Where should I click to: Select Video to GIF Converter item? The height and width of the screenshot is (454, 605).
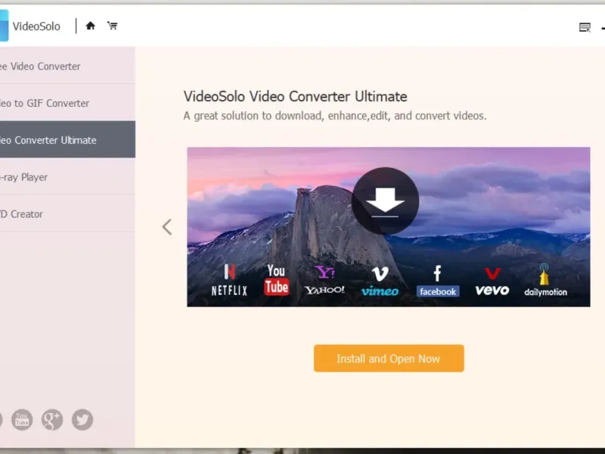[x=67, y=103]
